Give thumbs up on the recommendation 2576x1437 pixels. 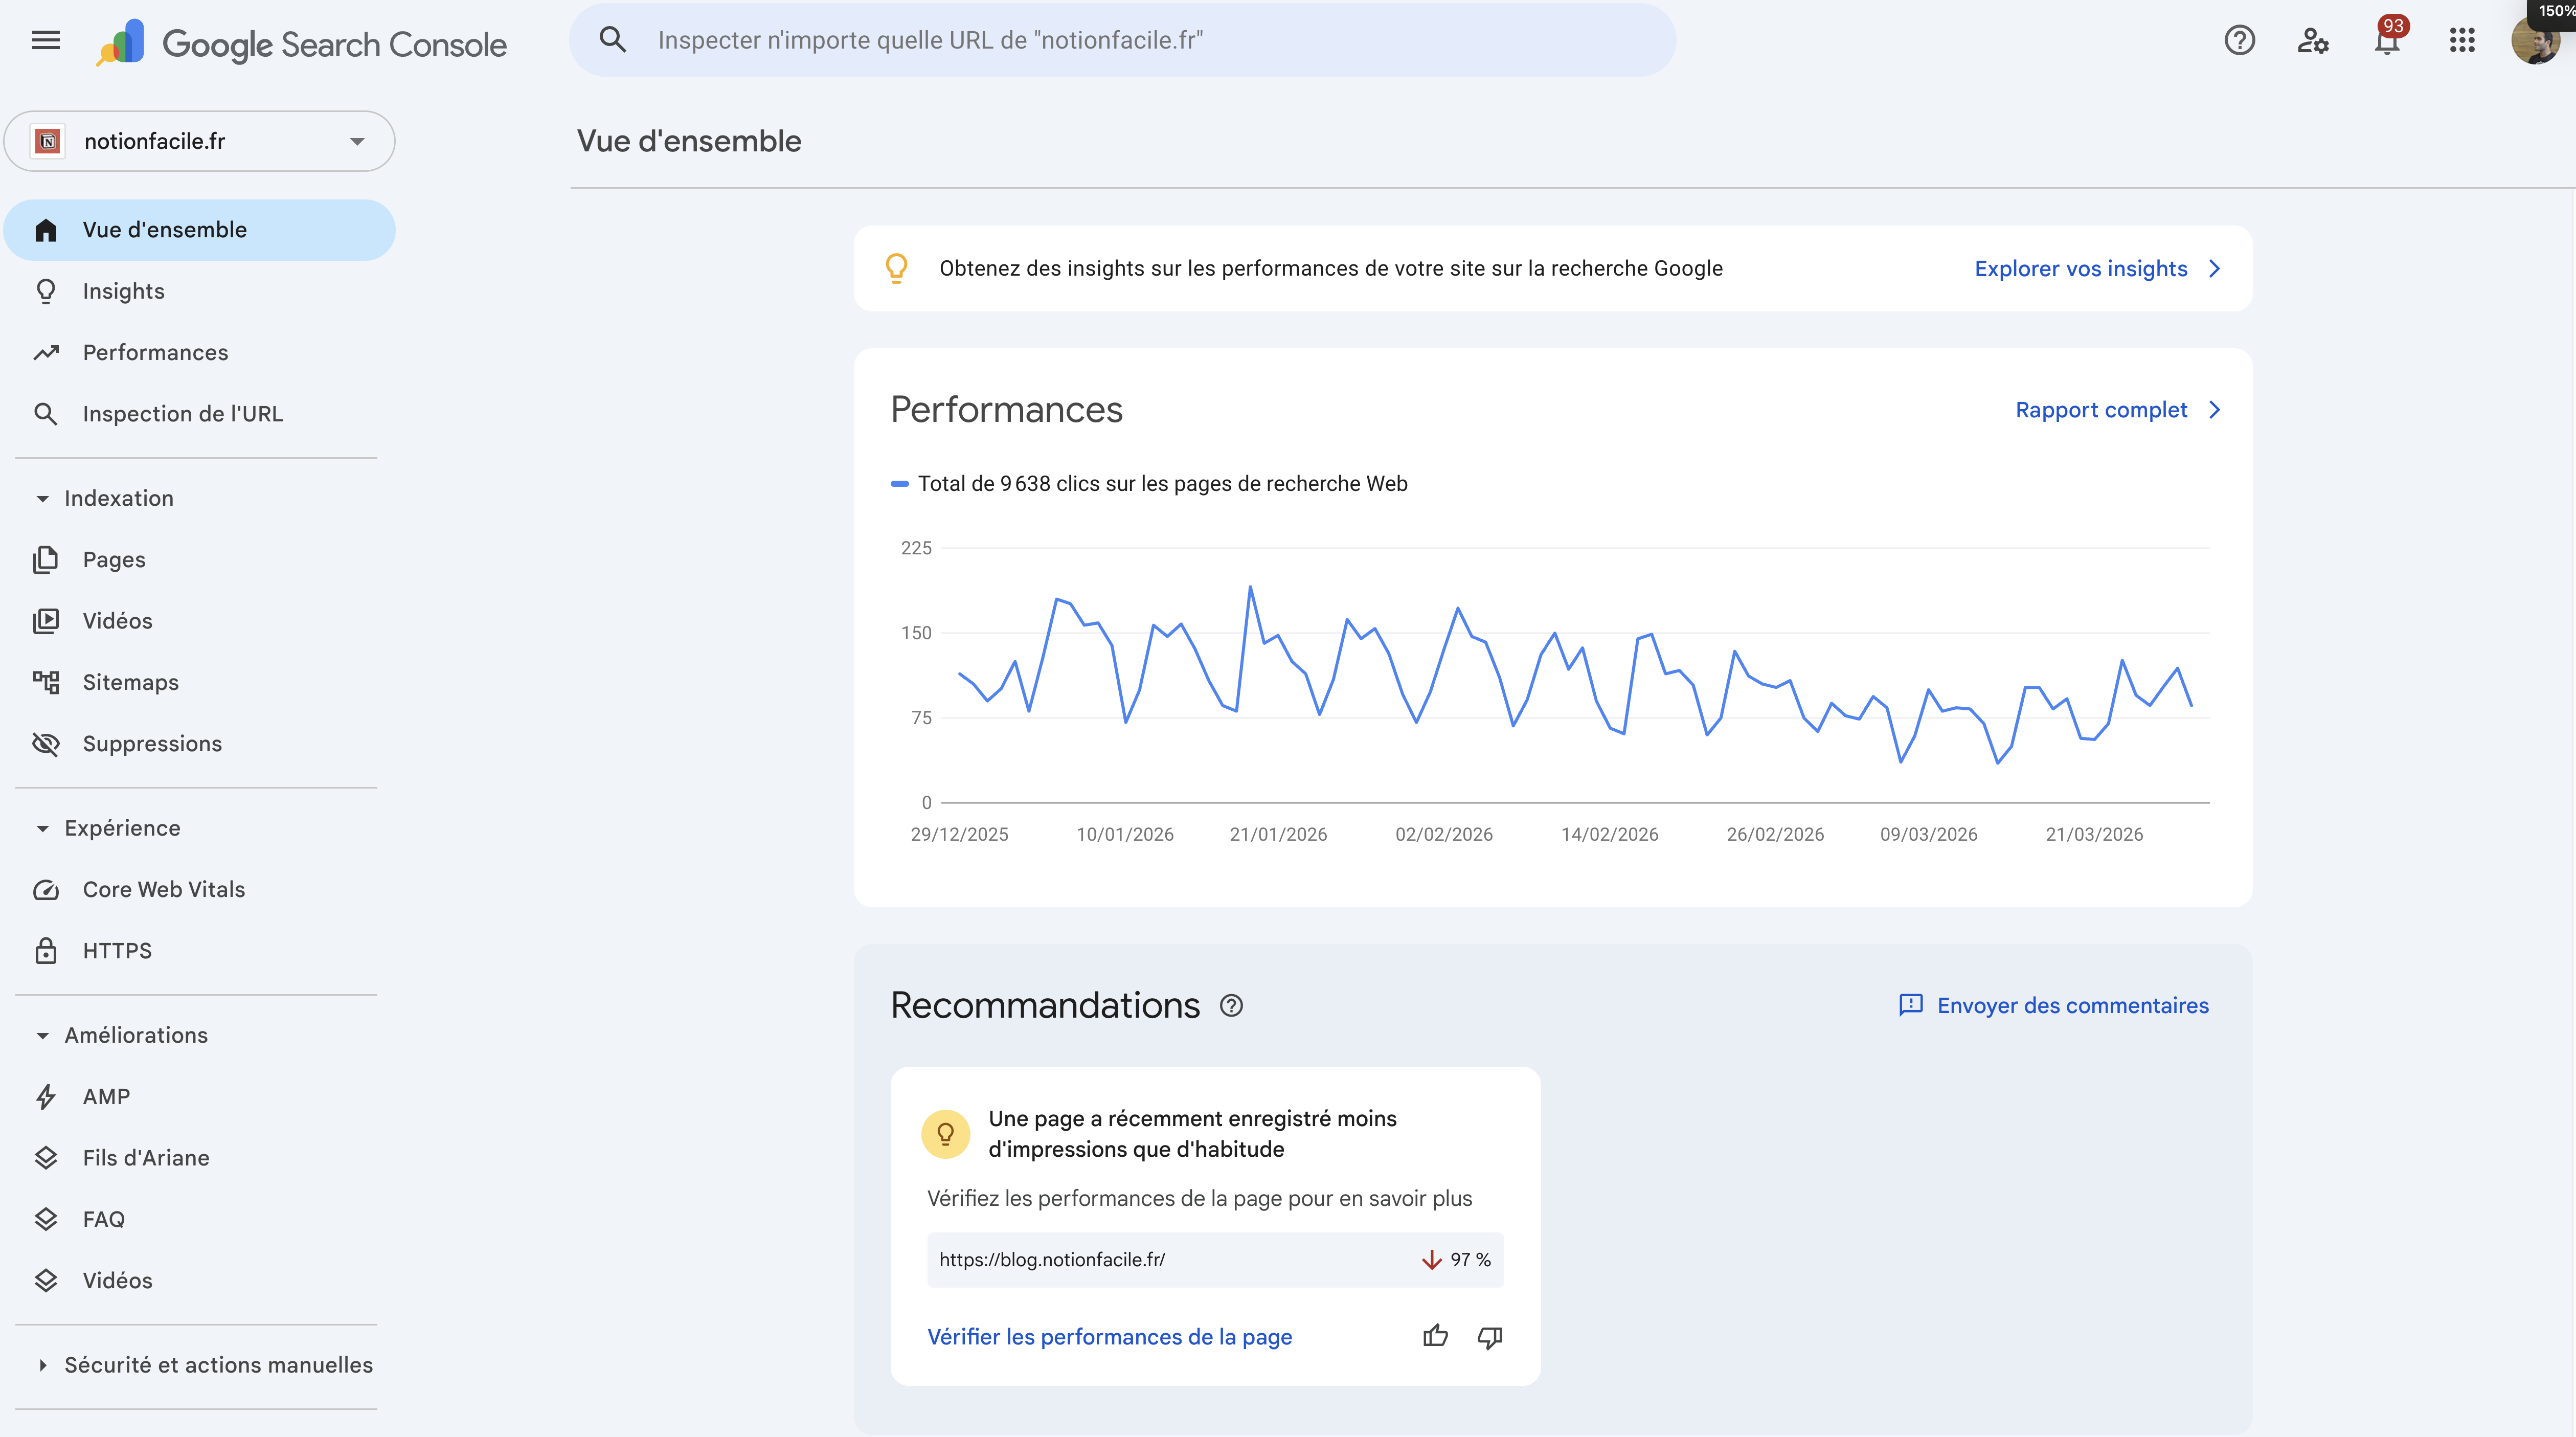click(1435, 1336)
